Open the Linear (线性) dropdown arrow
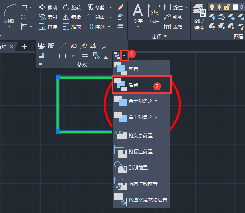Viewport: 245px width, 213px height. pos(187,7)
